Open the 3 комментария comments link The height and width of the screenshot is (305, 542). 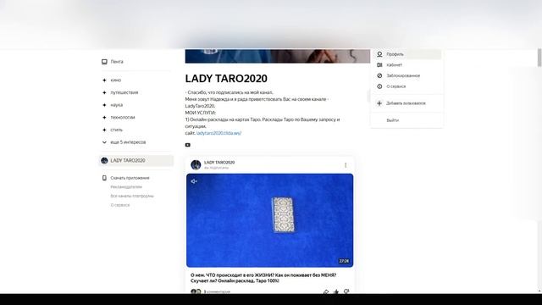(x=217, y=291)
